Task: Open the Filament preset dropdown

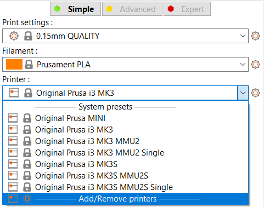Action: [x=125, y=65]
